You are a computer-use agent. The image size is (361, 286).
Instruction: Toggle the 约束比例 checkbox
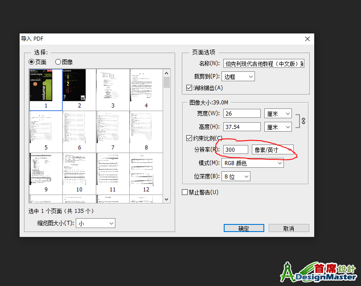pyautogui.click(x=189, y=138)
